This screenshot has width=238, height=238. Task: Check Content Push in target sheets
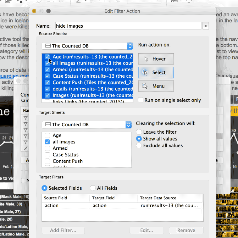tap(48, 161)
